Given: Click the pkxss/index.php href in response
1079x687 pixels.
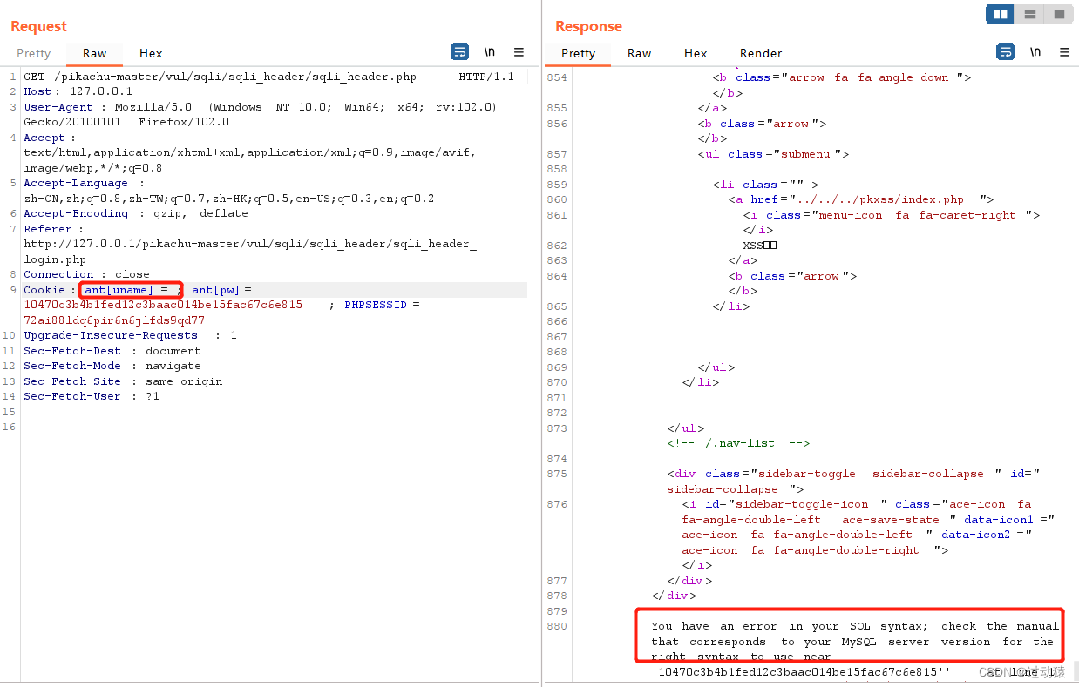Looking at the screenshot, I should tap(882, 199).
